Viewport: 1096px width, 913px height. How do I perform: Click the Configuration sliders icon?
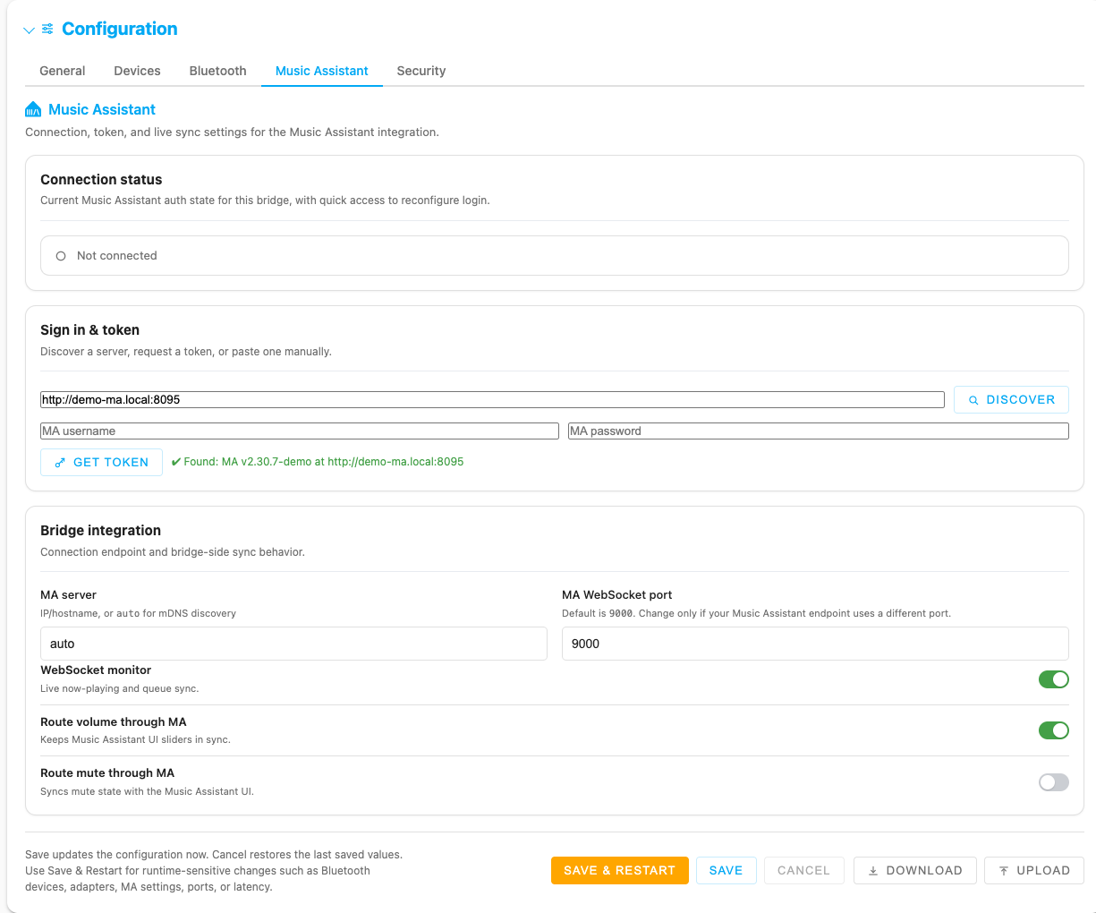47,30
